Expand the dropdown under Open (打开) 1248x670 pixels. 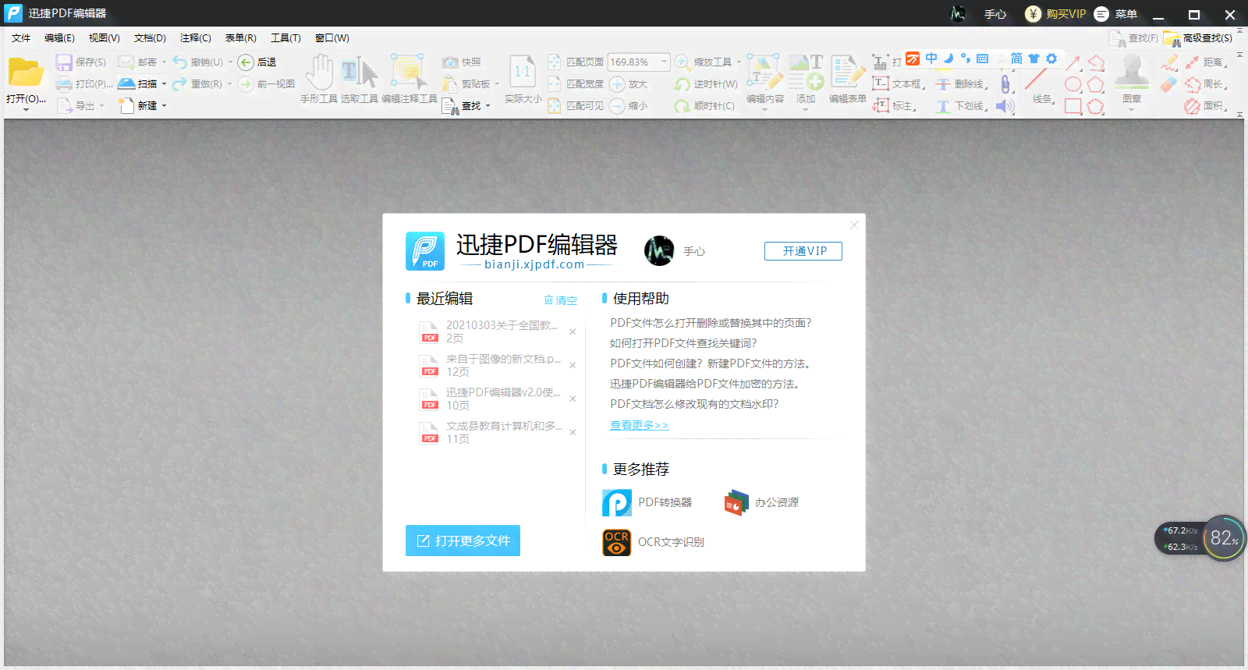[x=26, y=110]
